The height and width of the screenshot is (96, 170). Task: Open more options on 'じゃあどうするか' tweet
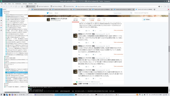click(100, 55)
